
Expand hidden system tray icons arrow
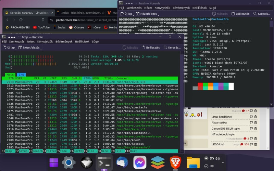coord(223,162)
